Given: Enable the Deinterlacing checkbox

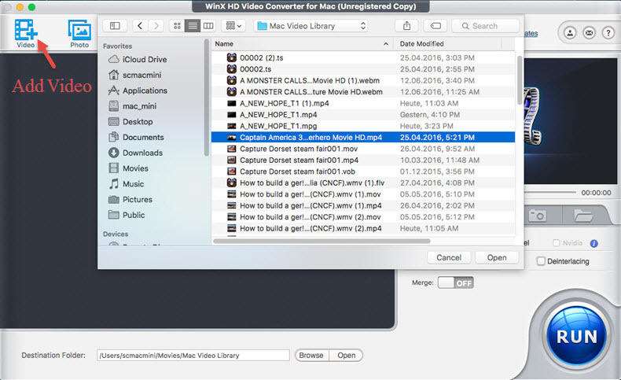Looking at the screenshot, I should (541, 261).
